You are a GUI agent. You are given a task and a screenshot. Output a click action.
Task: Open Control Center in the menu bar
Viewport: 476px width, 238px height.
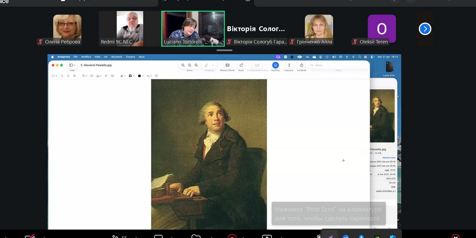click(372, 57)
